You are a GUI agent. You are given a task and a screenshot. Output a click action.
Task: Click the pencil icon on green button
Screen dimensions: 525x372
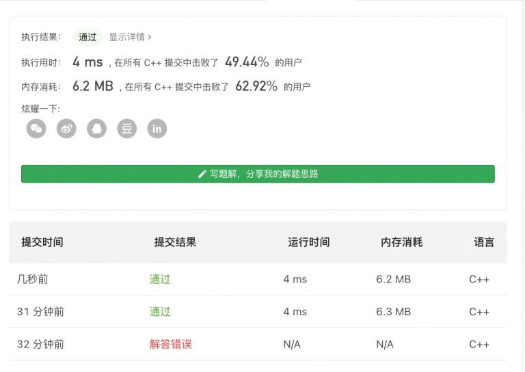point(202,174)
